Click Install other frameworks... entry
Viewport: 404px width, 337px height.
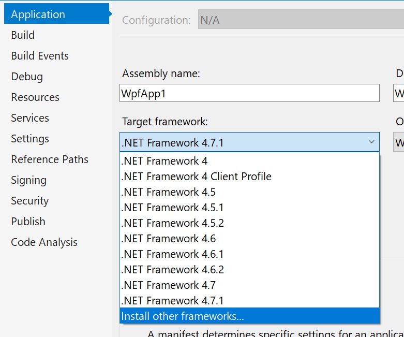click(x=249, y=316)
